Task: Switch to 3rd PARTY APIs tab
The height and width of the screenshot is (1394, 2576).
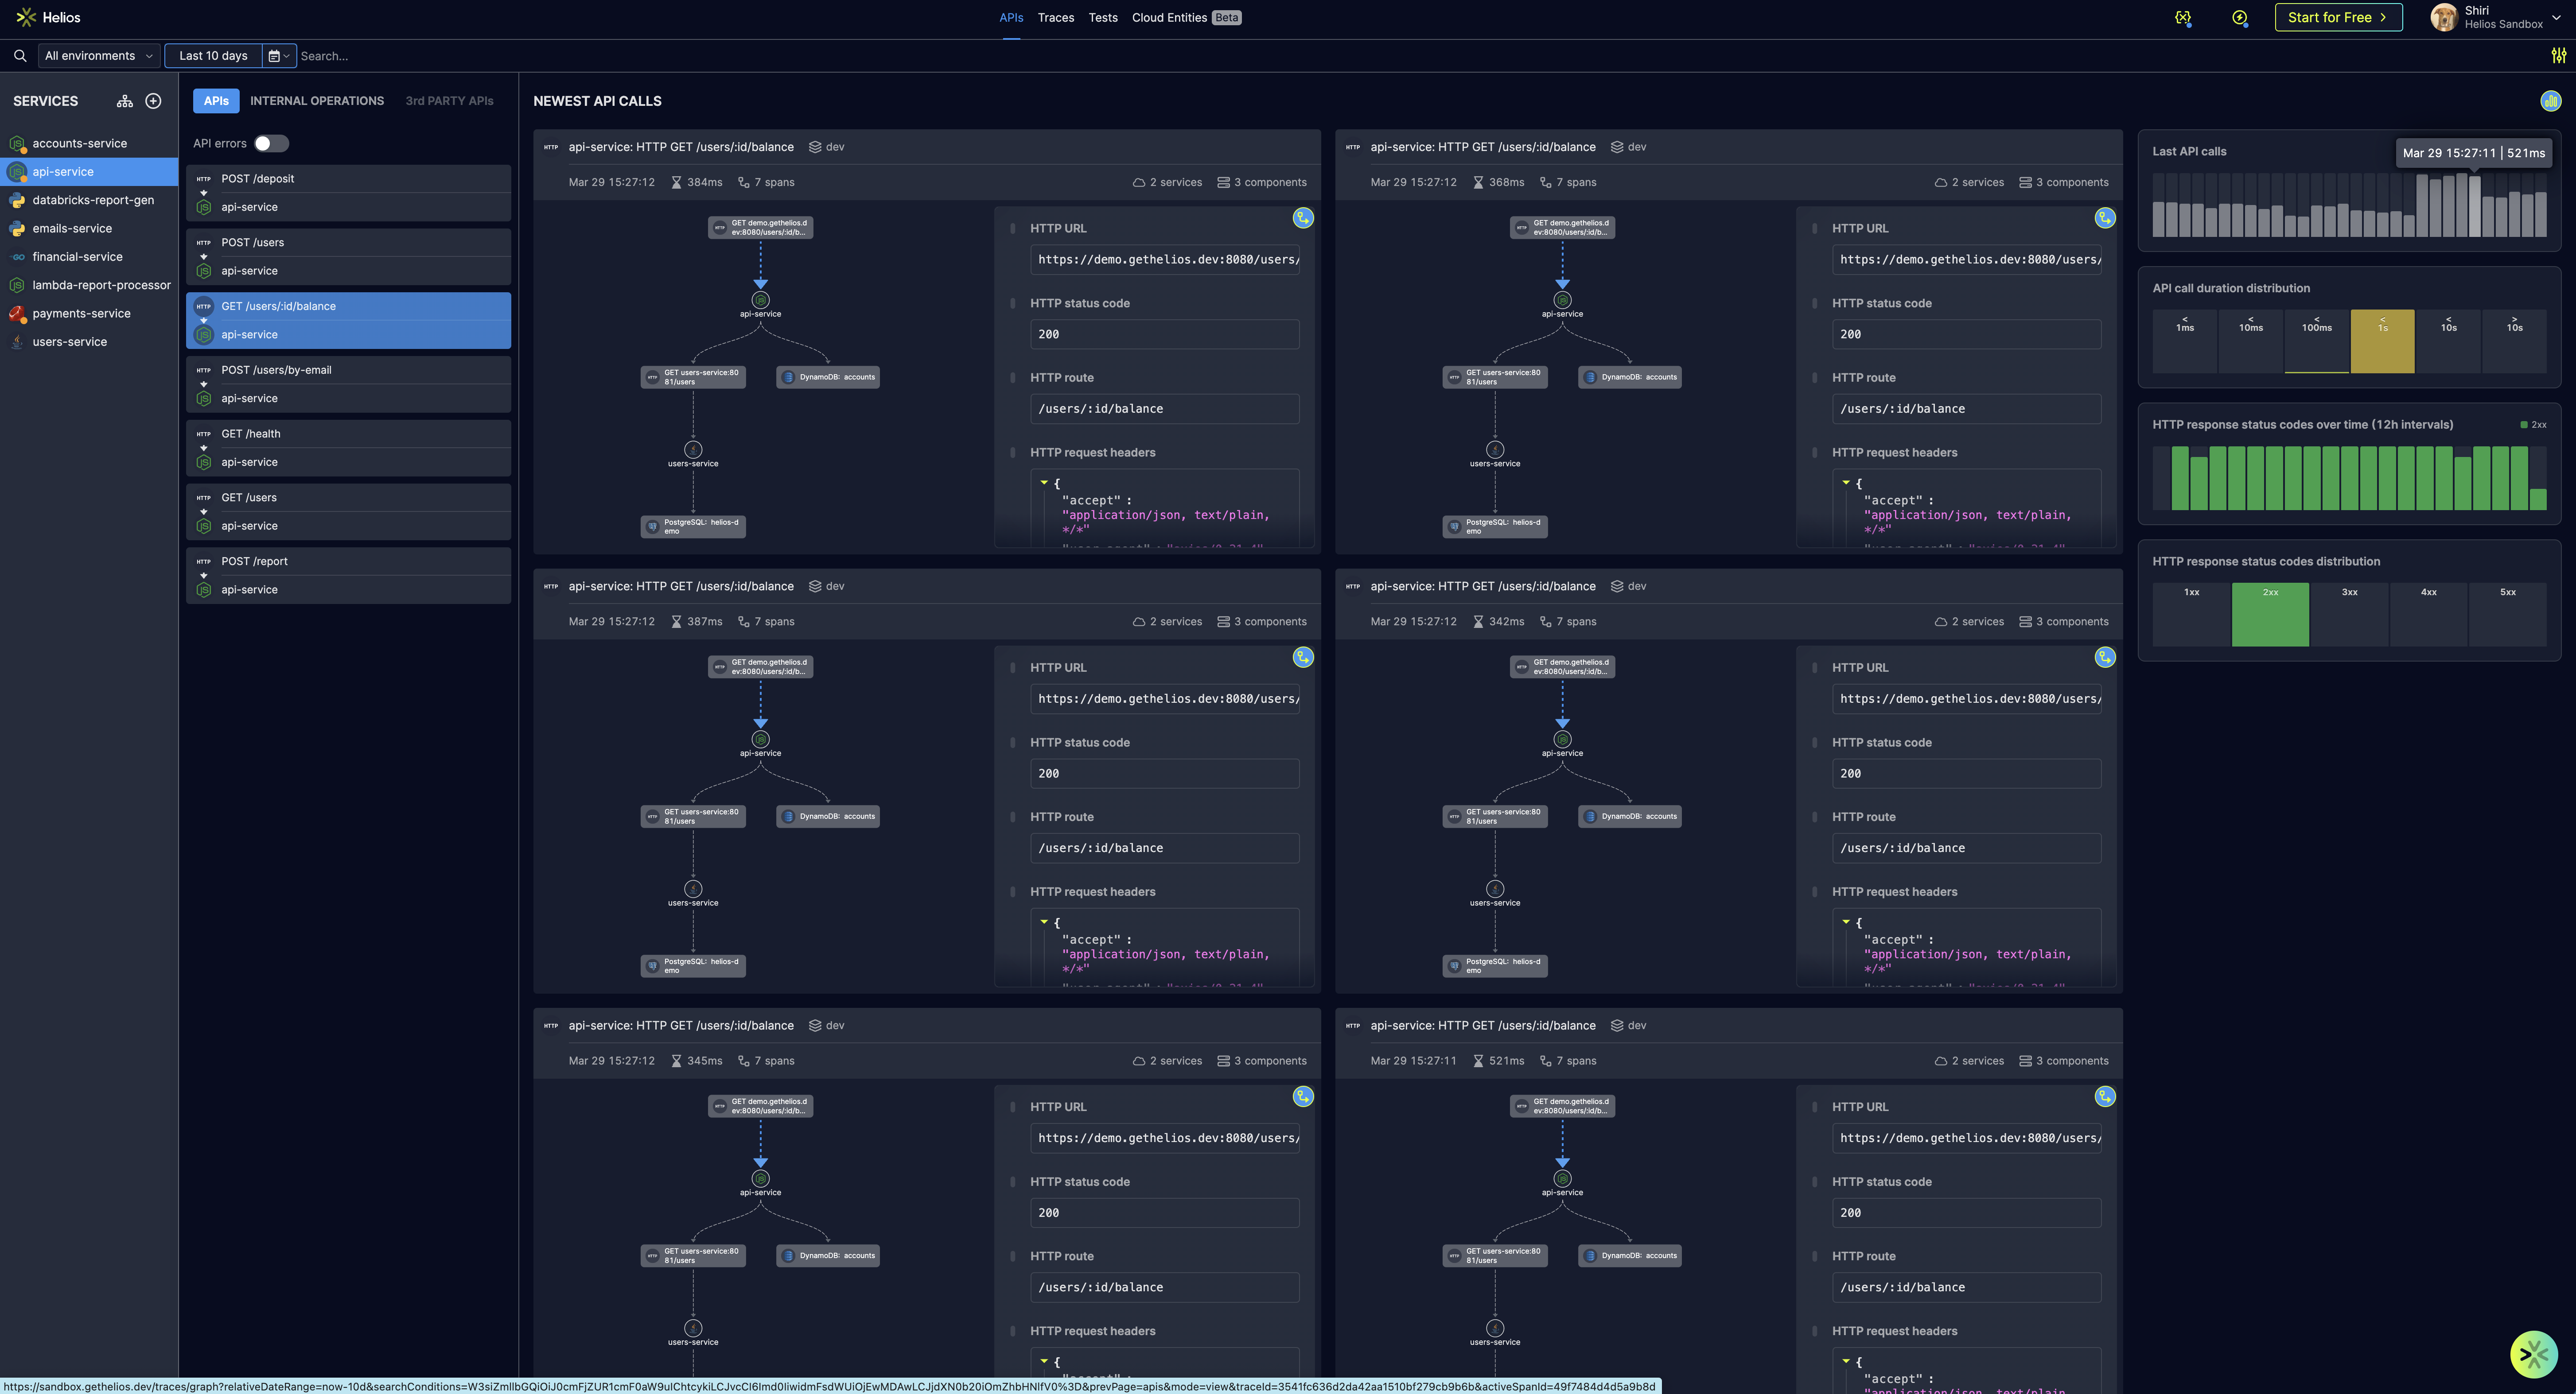Action: (449, 101)
